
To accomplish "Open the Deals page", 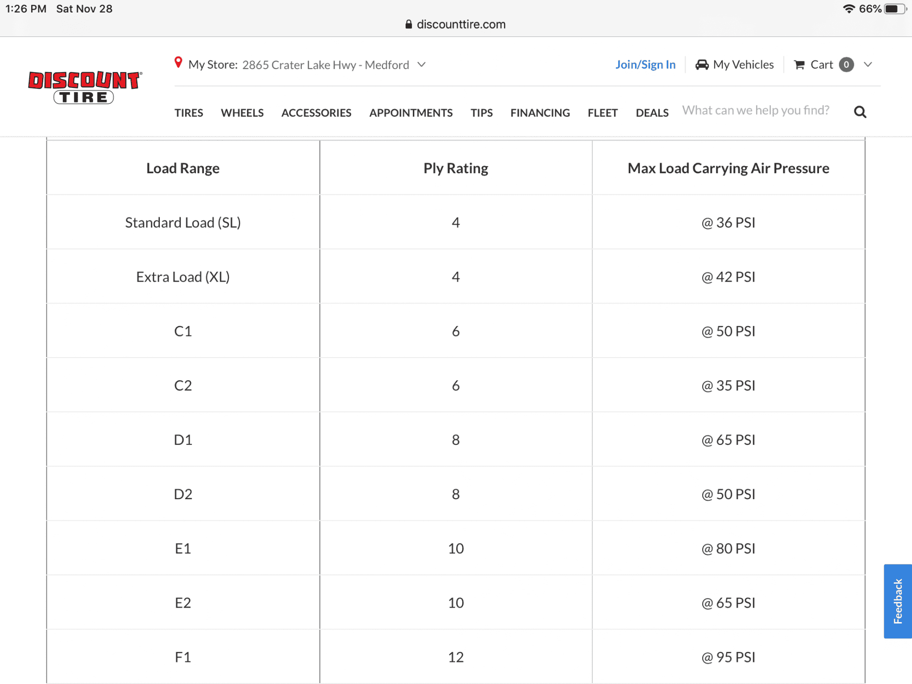I will [x=652, y=113].
